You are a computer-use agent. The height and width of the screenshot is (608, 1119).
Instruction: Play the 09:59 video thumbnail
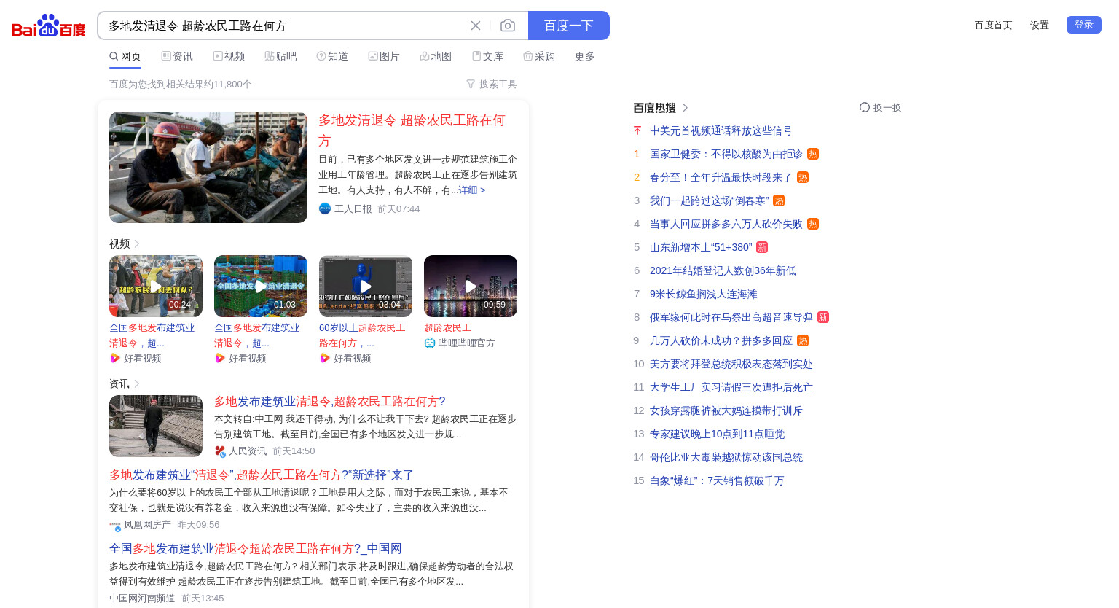(471, 286)
